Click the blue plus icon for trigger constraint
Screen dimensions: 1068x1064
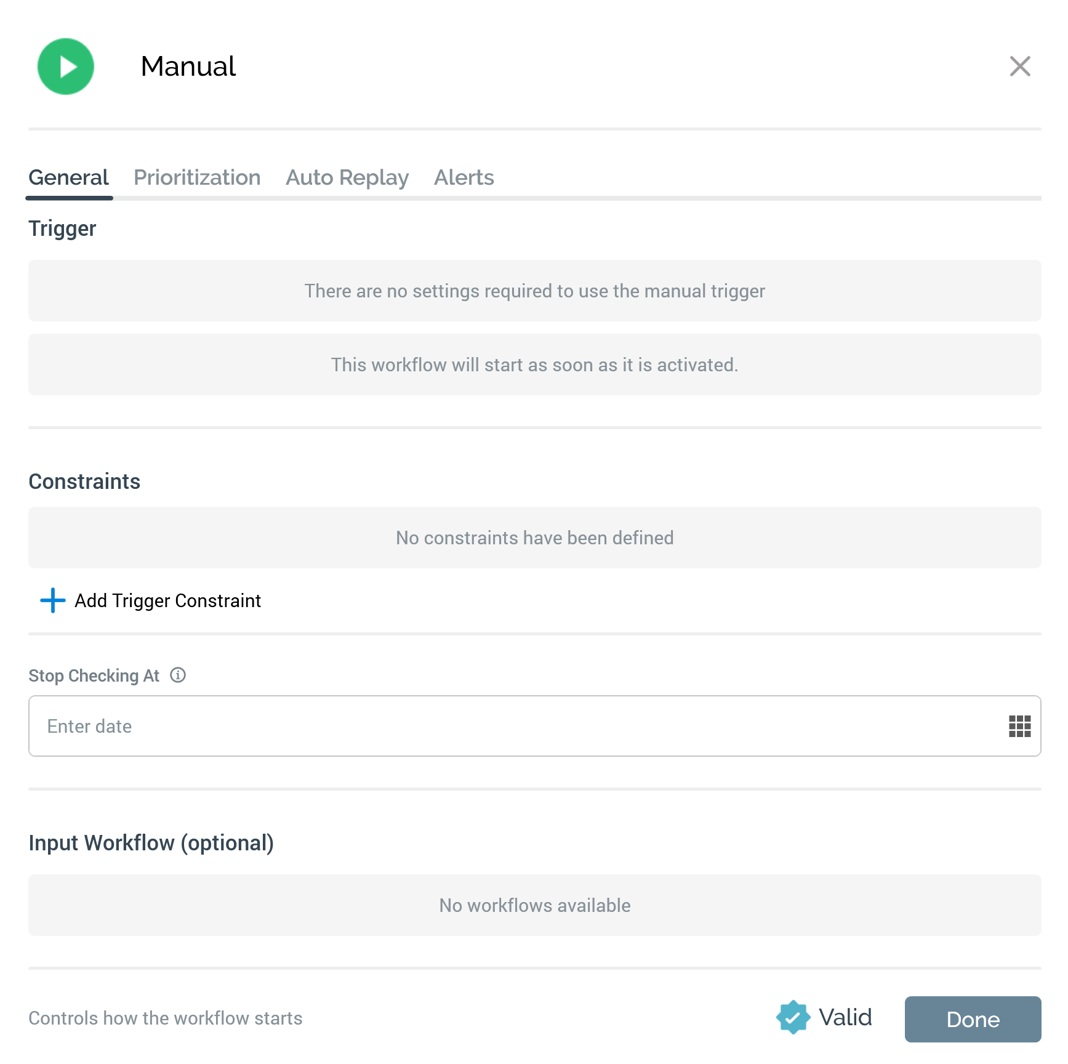point(53,600)
